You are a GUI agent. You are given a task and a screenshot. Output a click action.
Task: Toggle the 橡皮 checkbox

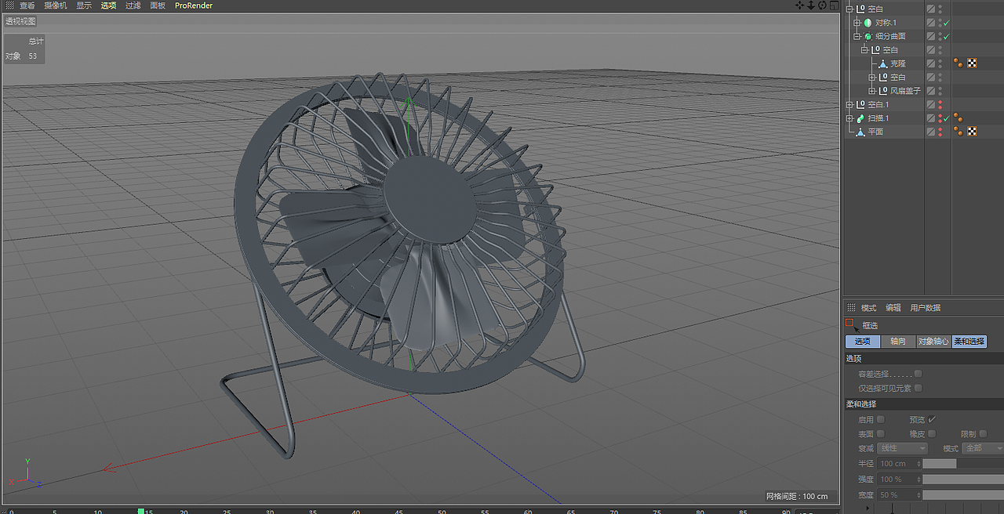pyautogui.click(x=932, y=433)
